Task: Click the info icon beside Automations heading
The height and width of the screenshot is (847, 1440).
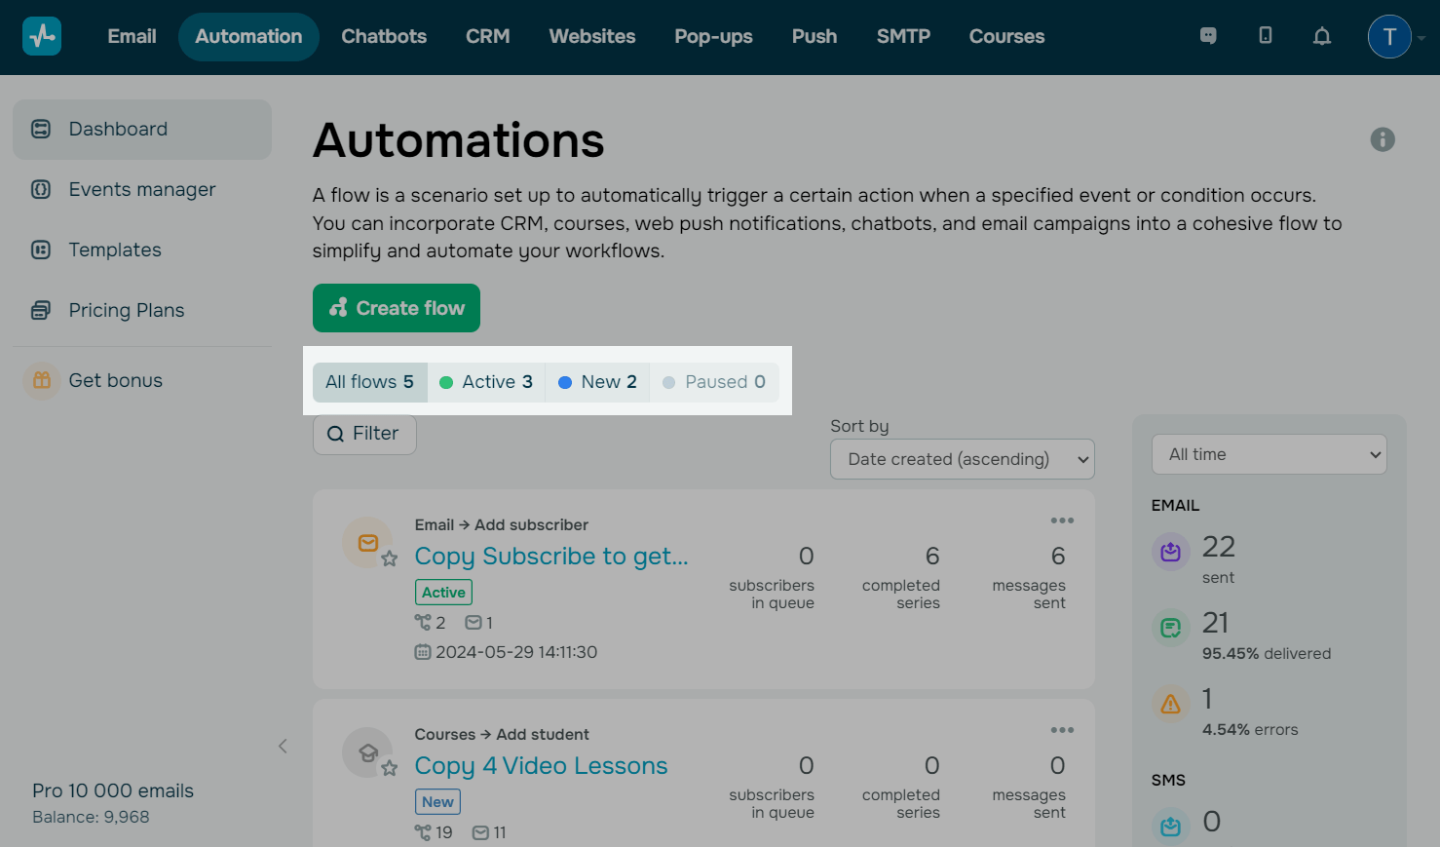Action: (x=1382, y=139)
